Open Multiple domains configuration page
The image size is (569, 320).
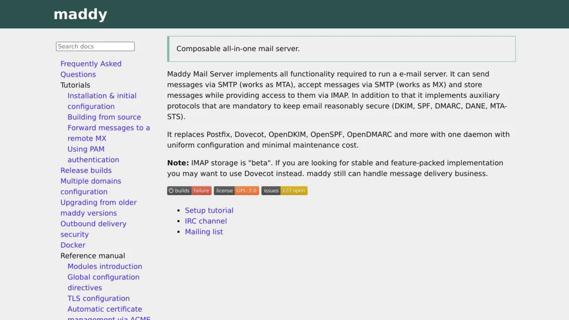[x=91, y=187]
